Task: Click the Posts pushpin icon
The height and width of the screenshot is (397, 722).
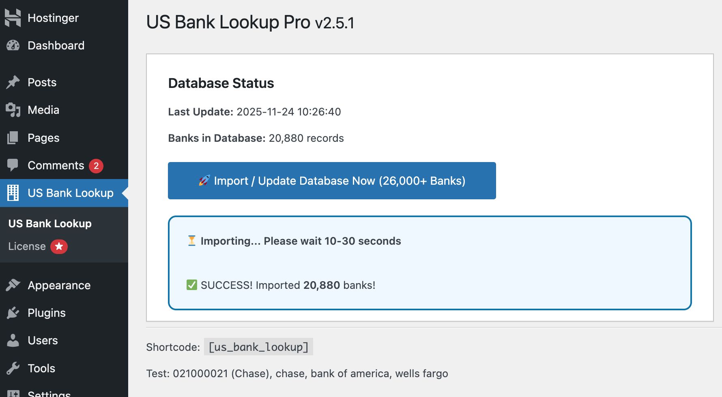Action: (x=13, y=82)
